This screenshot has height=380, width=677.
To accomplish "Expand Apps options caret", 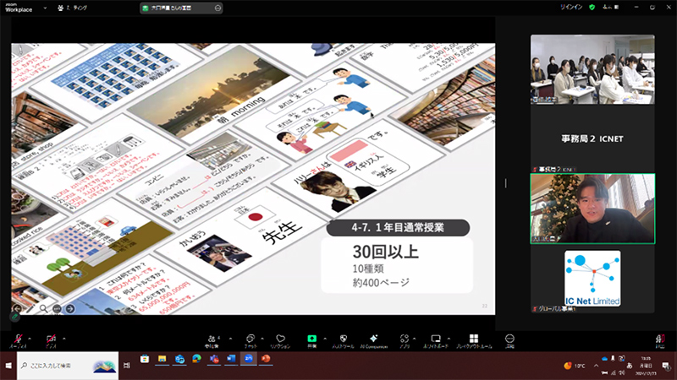I will coord(415,339).
